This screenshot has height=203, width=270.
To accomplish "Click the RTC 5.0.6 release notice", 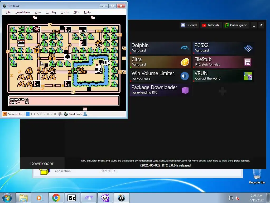I will pyautogui.click(x=166, y=165).
